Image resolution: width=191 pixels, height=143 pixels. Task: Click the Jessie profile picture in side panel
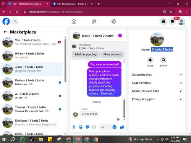[157, 39]
